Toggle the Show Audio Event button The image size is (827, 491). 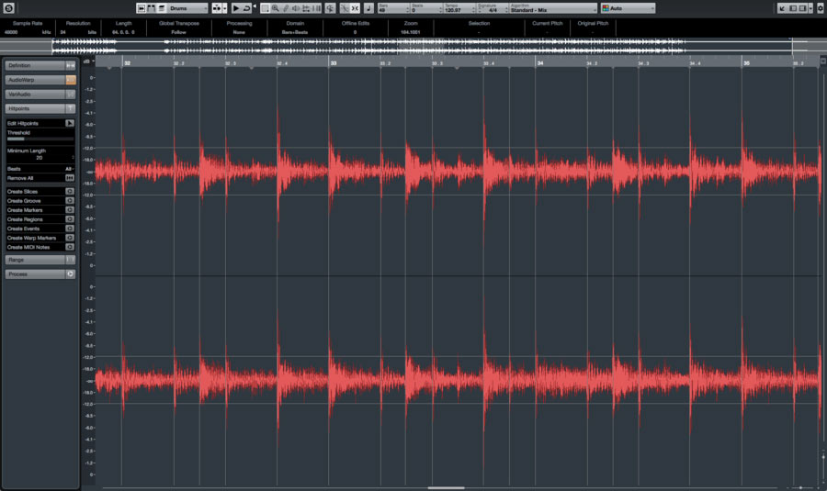coord(141,8)
